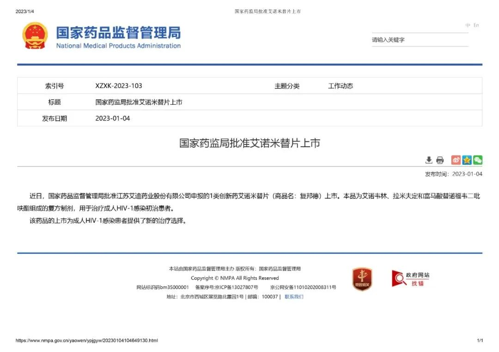The width and height of the screenshot is (499, 352).
Task: Click the red 党政机关 shield badge
Action: coord(362,279)
